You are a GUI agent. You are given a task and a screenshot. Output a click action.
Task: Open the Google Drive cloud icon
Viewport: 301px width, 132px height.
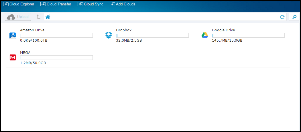tap(204, 35)
